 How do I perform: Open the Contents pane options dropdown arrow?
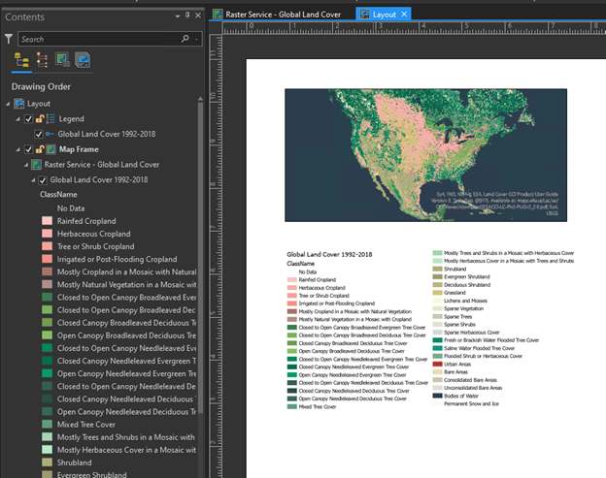click(x=176, y=16)
